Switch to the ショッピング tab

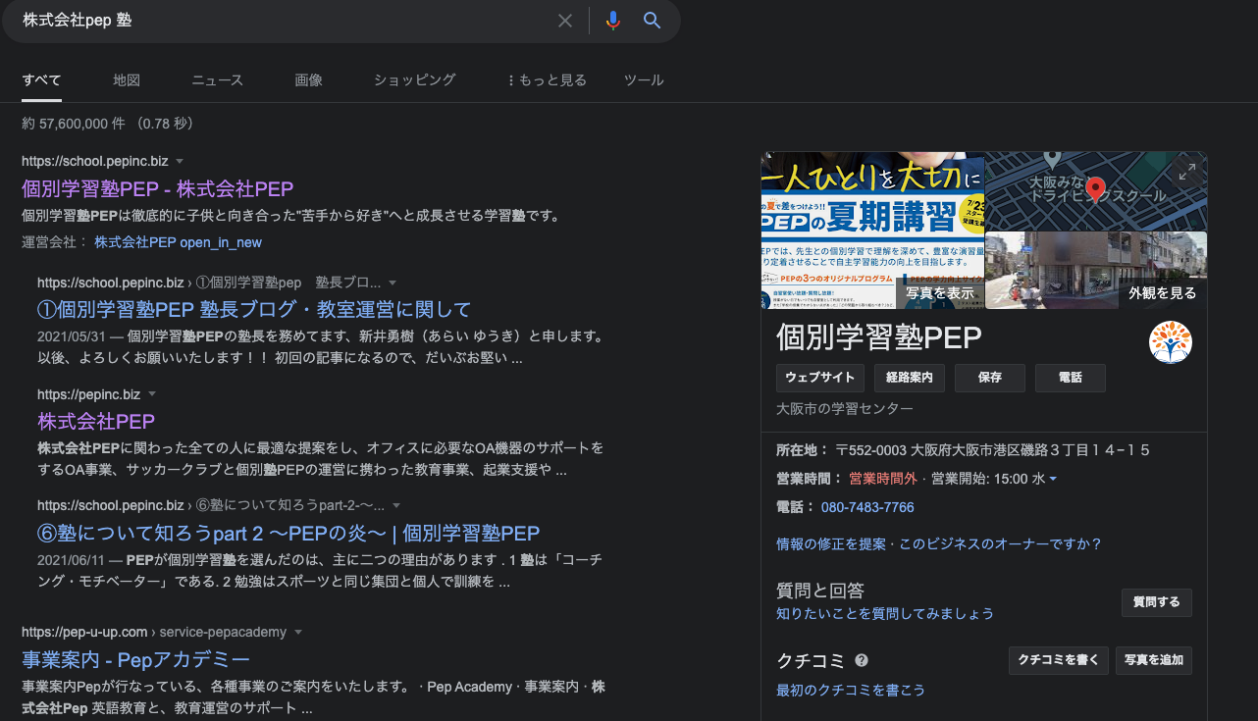(x=414, y=80)
